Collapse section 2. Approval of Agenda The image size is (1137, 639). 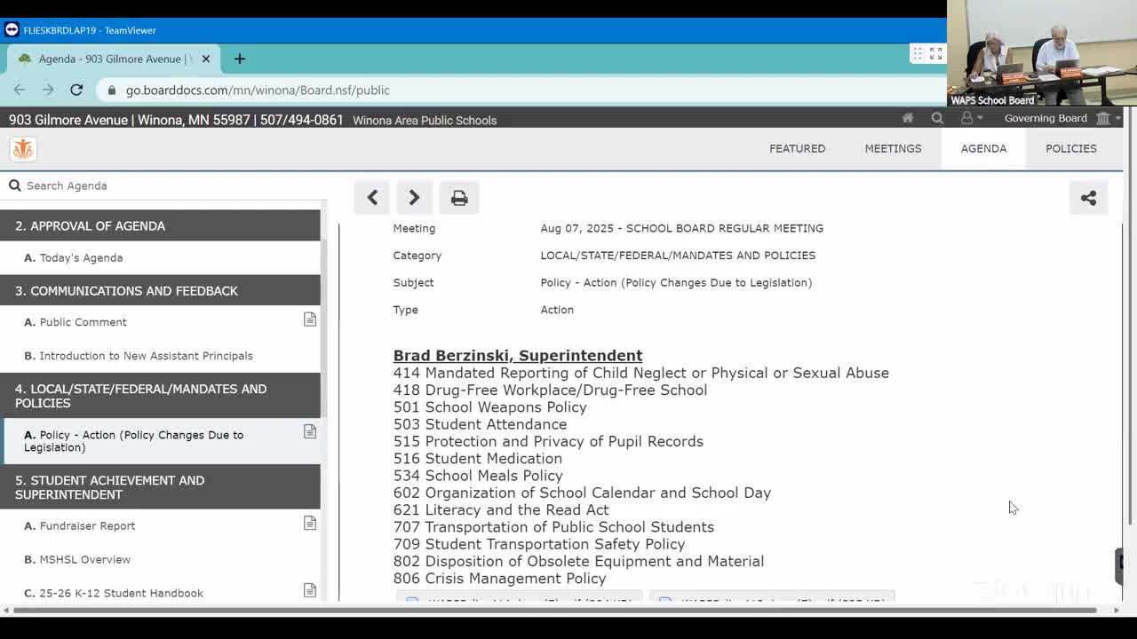(160, 225)
